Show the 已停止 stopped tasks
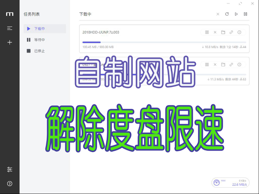The height and width of the screenshot is (194, 259). click(45, 51)
